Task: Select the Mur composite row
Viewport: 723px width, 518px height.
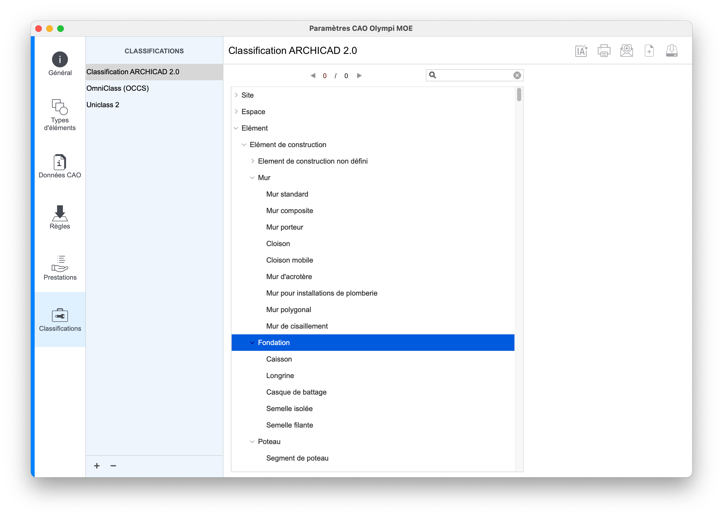Action: [373, 211]
